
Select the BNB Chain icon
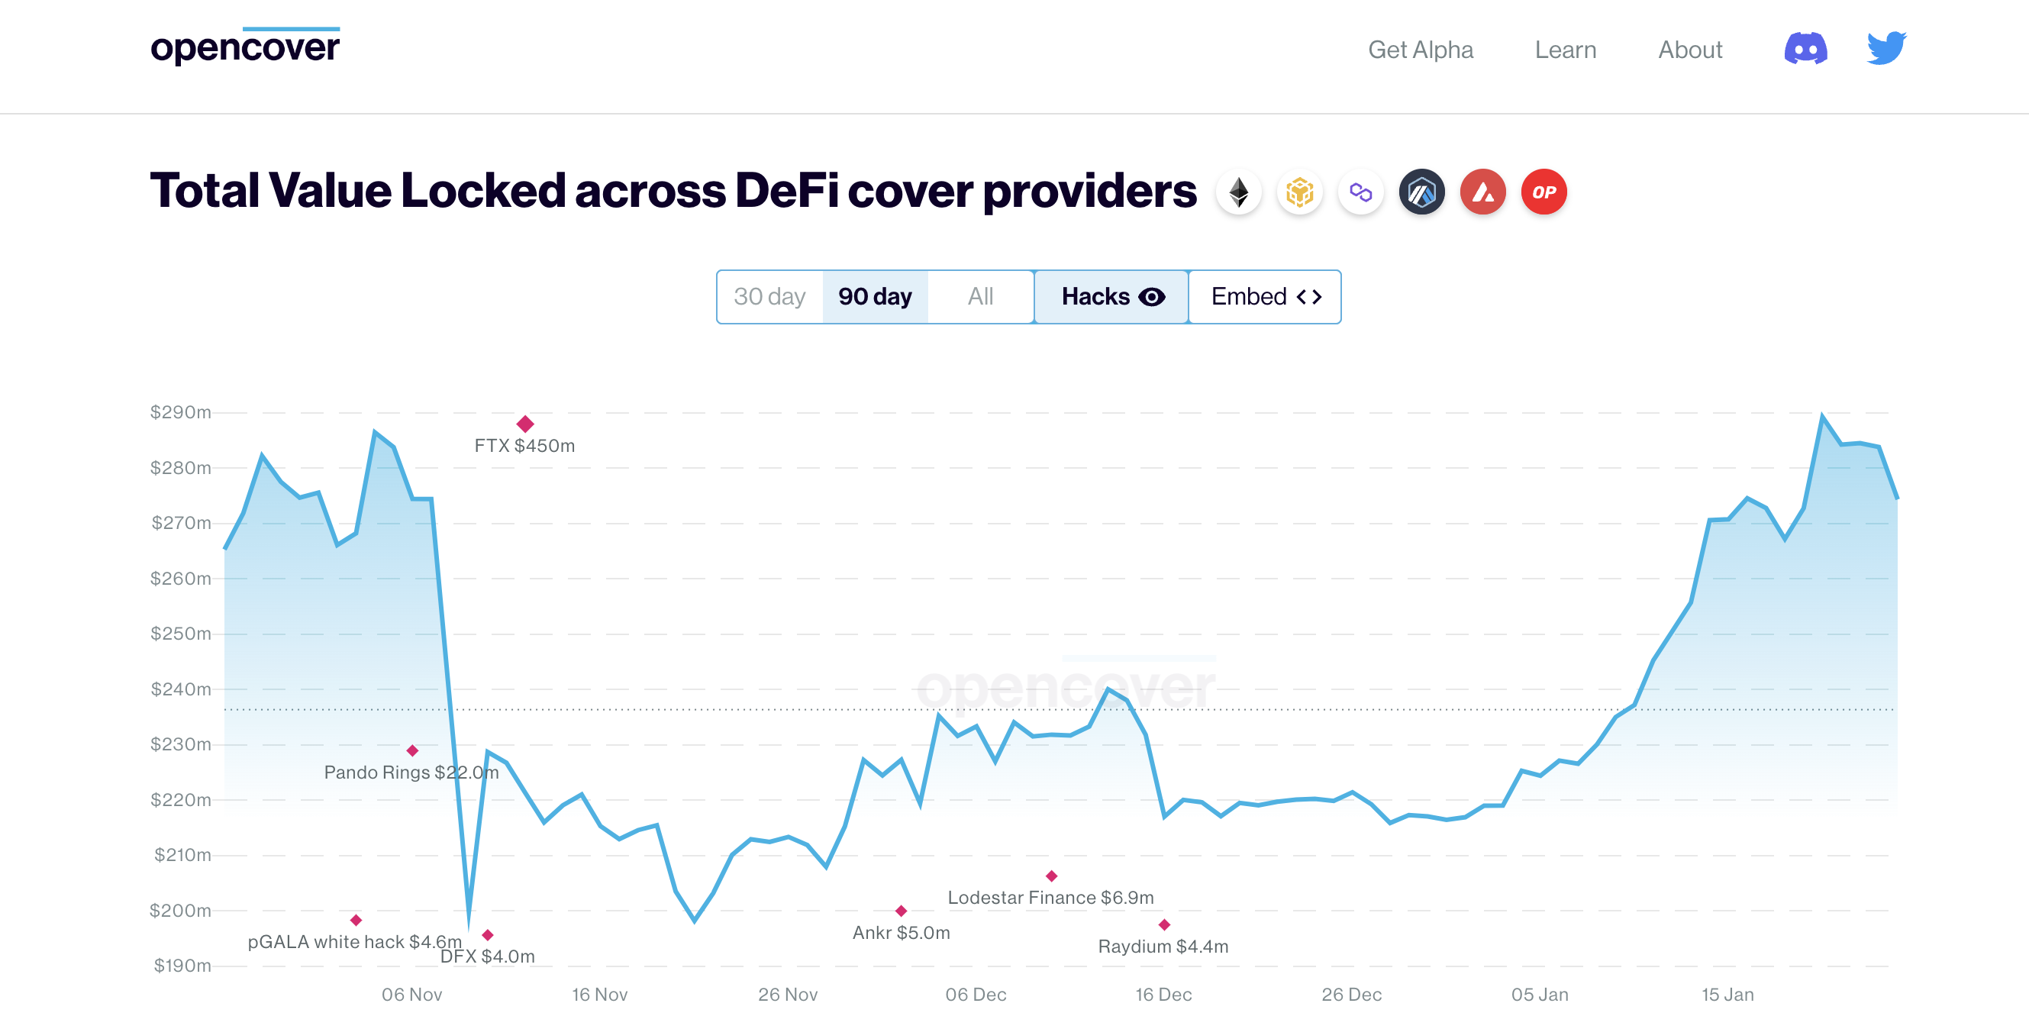click(x=1300, y=192)
